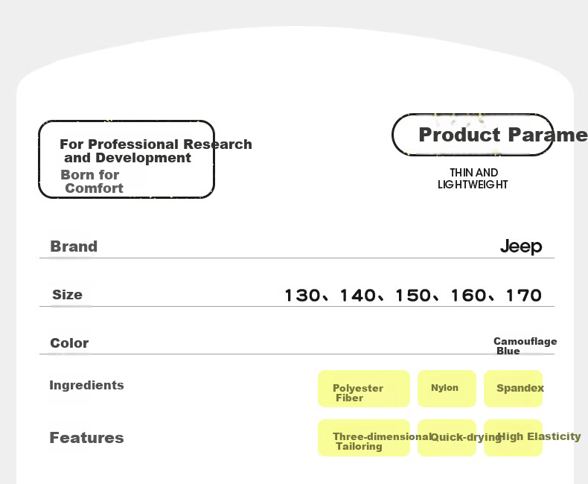Image resolution: width=588 pixels, height=484 pixels.
Task: Click the 'Born for Comfort' text
Action: [x=92, y=182]
